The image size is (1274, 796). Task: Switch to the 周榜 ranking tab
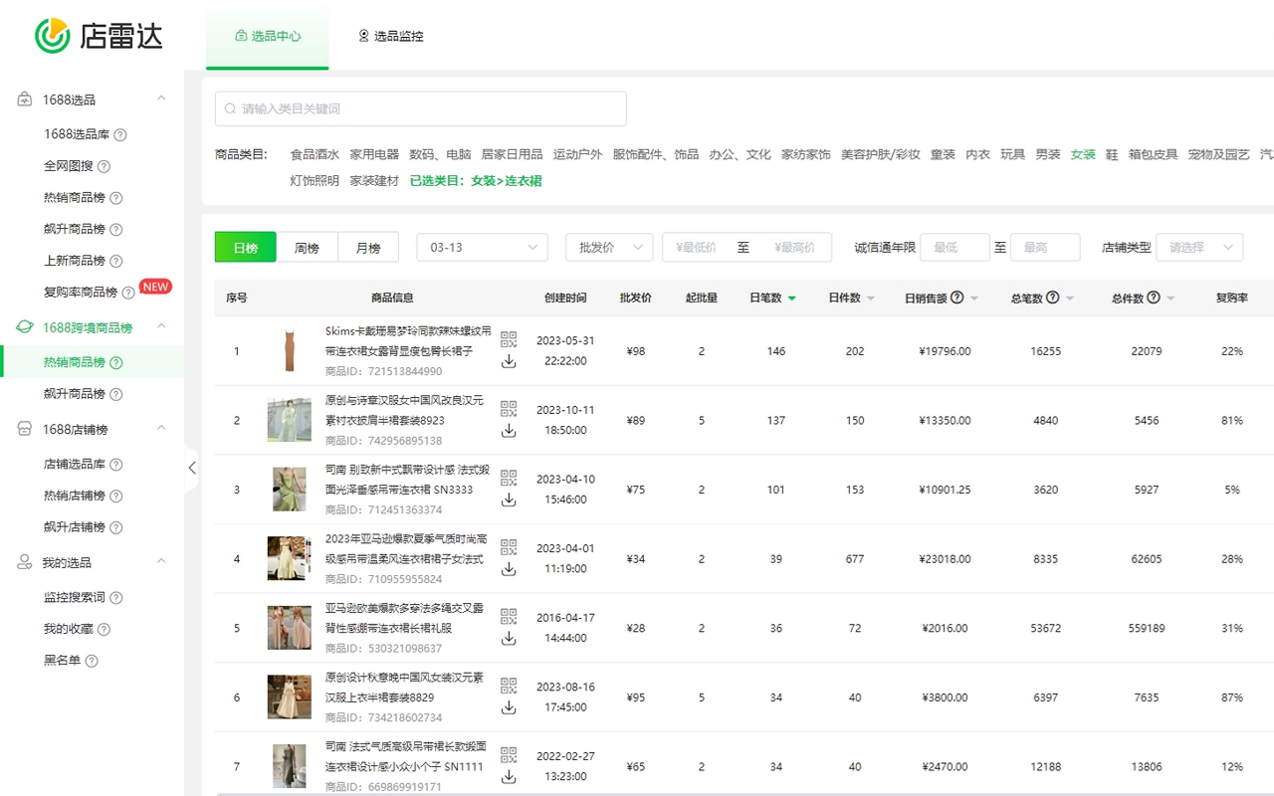coord(307,247)
